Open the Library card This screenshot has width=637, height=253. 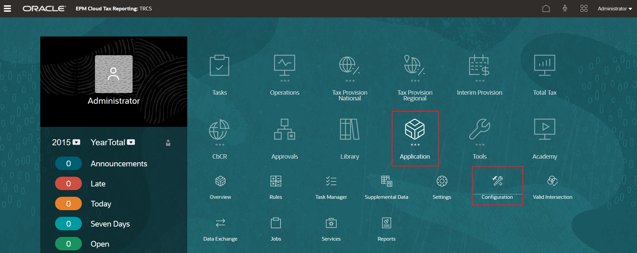click(350, 139)
